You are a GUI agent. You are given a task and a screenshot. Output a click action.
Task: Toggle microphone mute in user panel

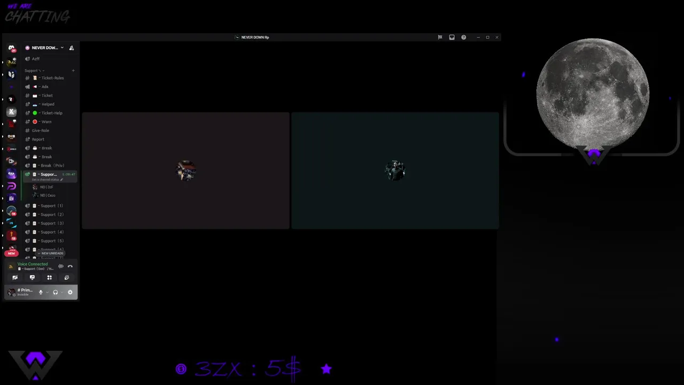pos(41,292)
